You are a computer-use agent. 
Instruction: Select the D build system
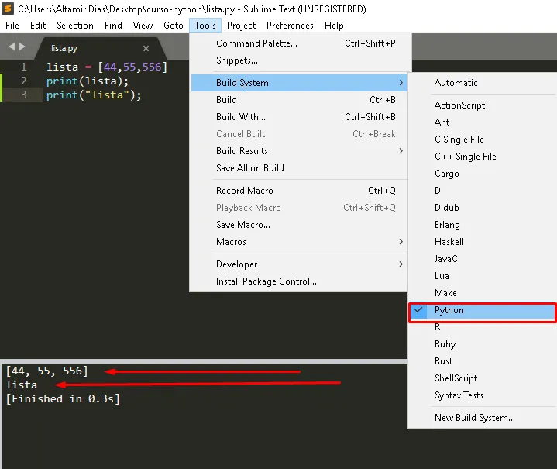click(483, 191)
